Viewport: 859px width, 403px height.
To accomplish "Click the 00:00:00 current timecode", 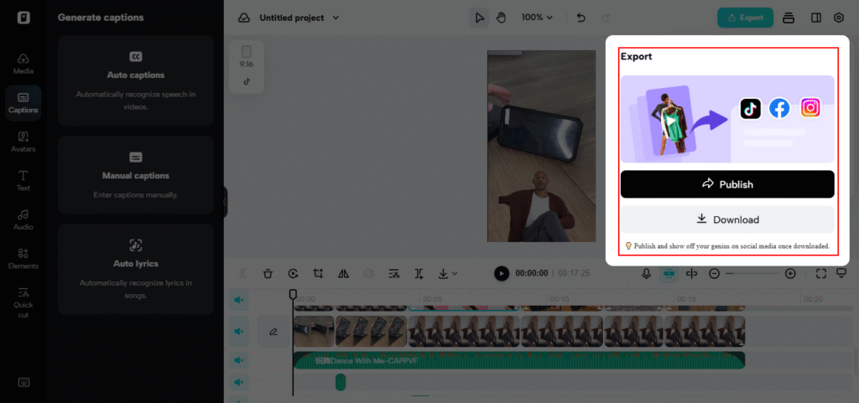I will point(531,273).
